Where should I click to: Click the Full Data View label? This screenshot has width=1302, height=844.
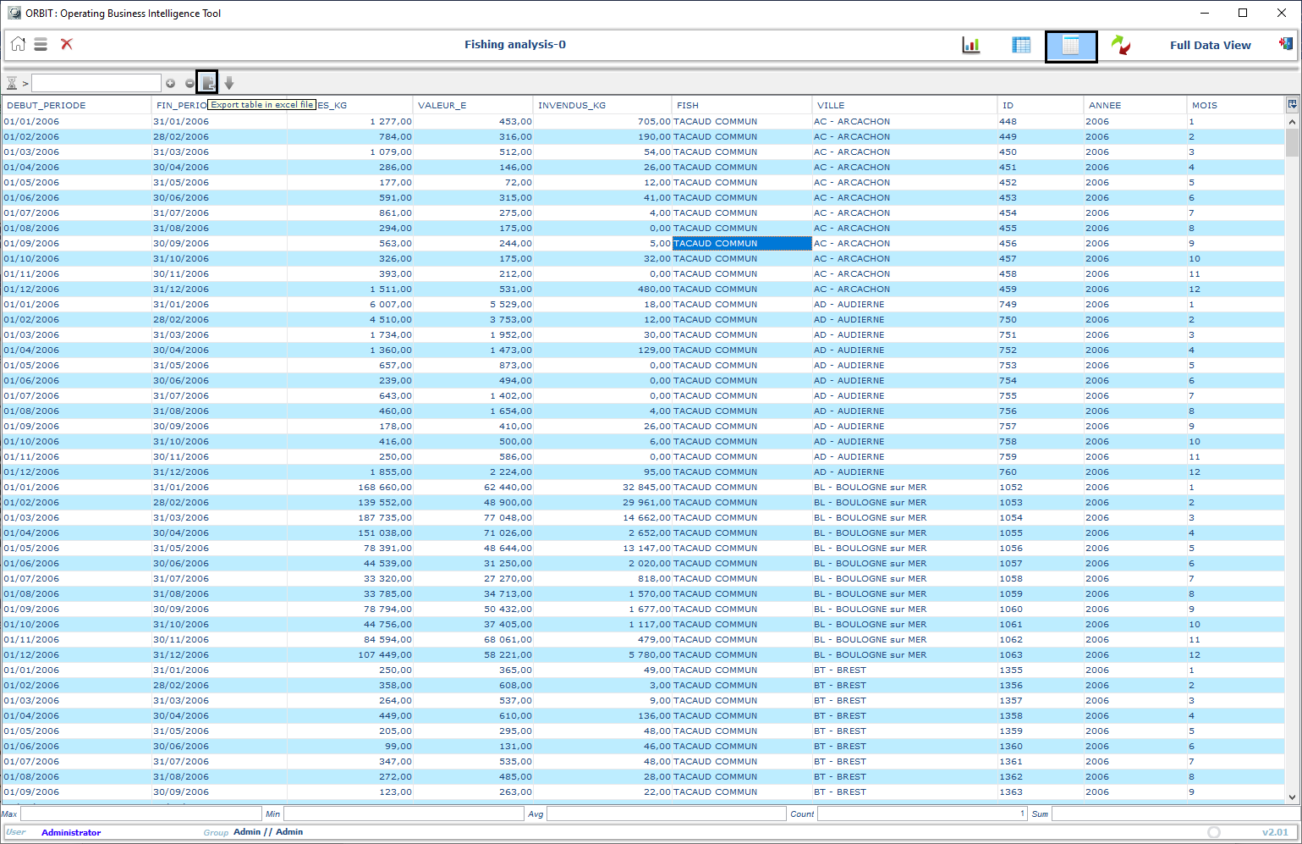[x=1210, y=45]
